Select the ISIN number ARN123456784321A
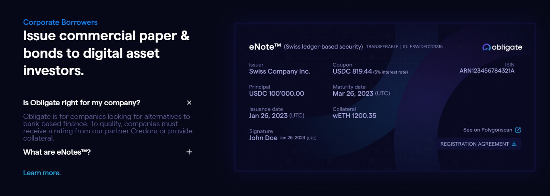The width and height of the screenshot is (550, 196). (x=487, y=71)
